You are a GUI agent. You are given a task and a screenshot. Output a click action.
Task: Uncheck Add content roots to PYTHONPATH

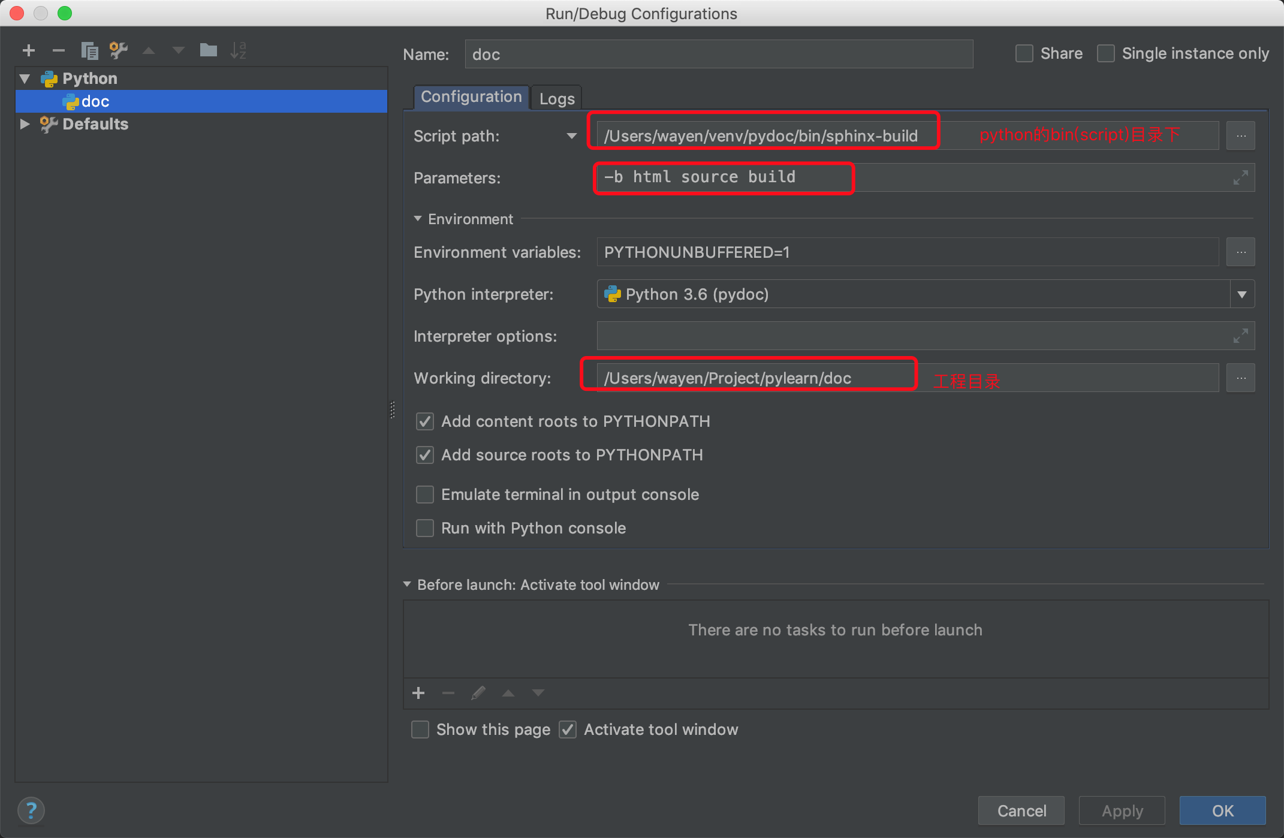tap(425, 421)
